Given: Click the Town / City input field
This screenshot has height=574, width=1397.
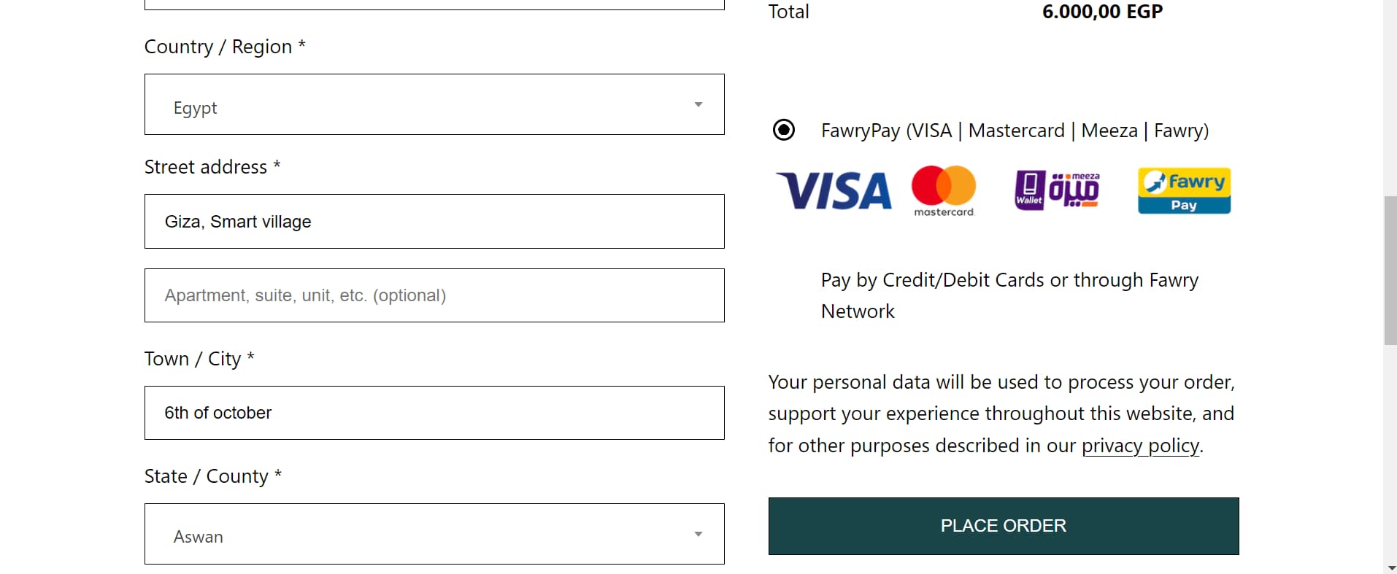Looking at the screenshot, I should coord(434,413).
